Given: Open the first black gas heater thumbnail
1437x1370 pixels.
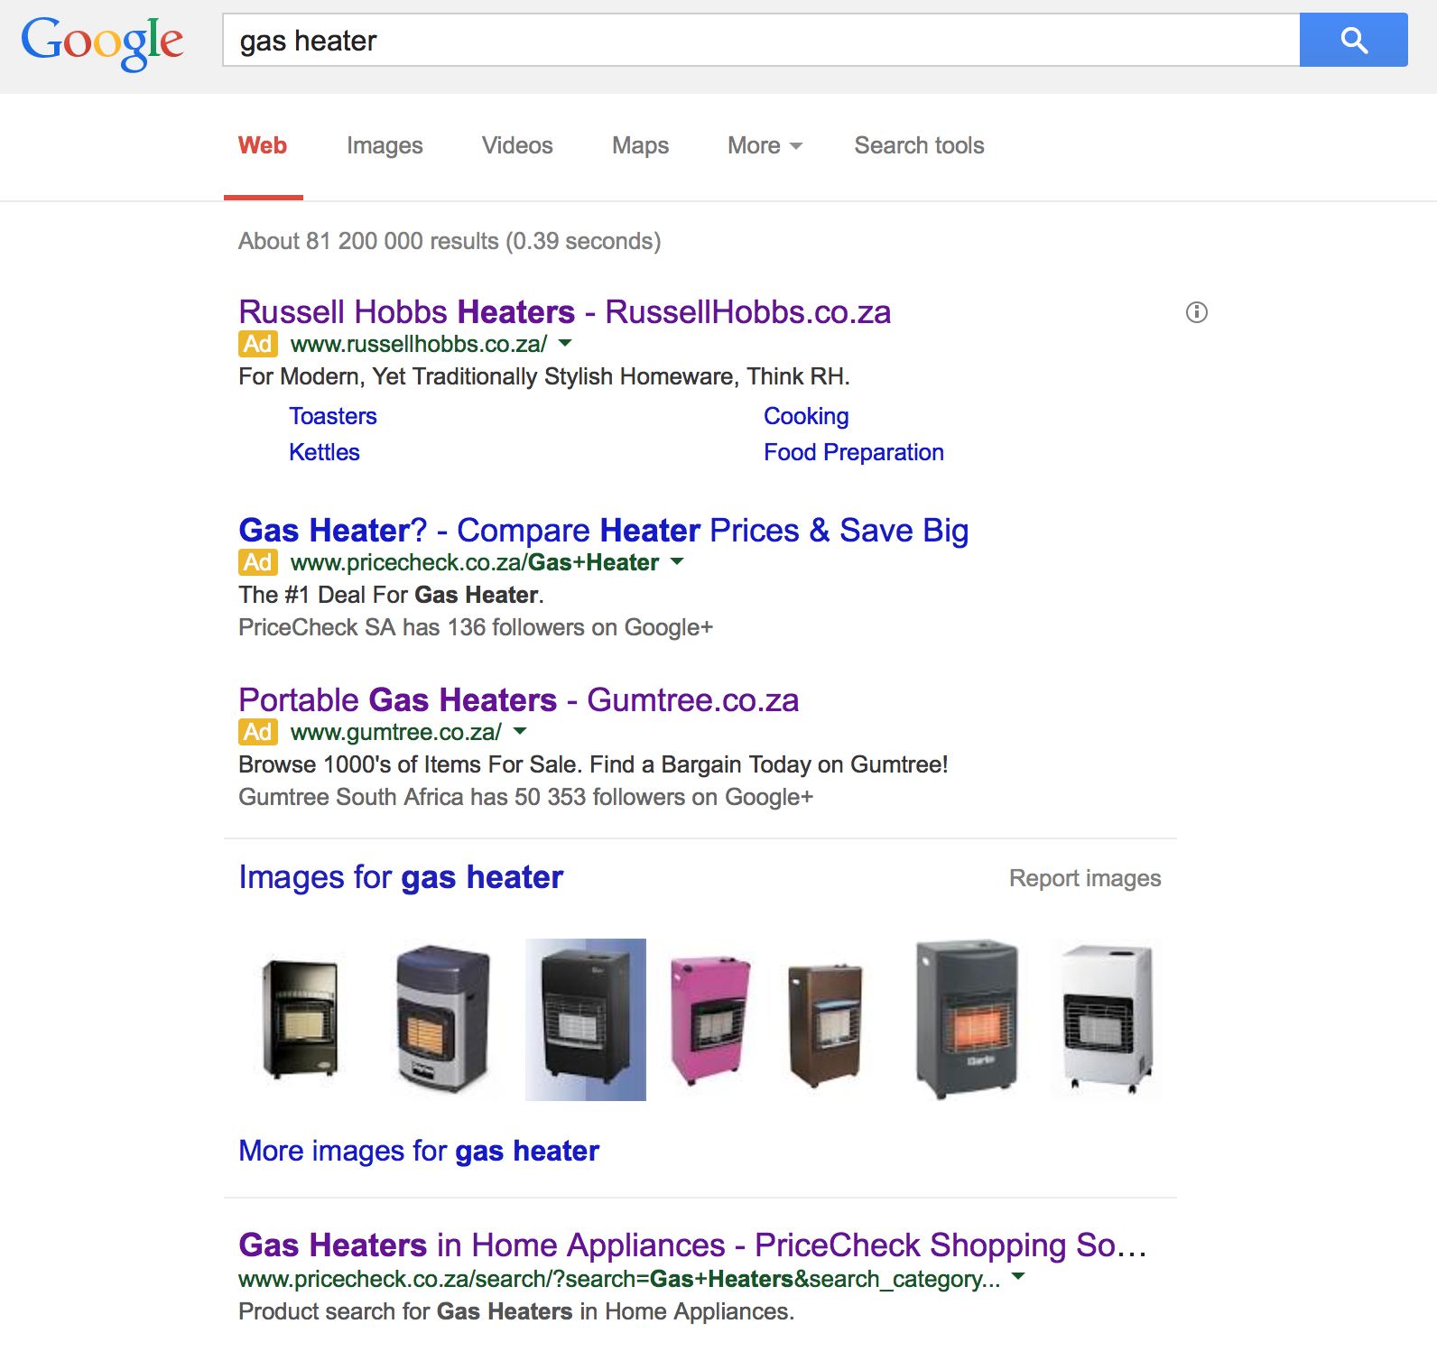Looking at the screenshot, I should pyautogui.click(x=301, y=1020).
